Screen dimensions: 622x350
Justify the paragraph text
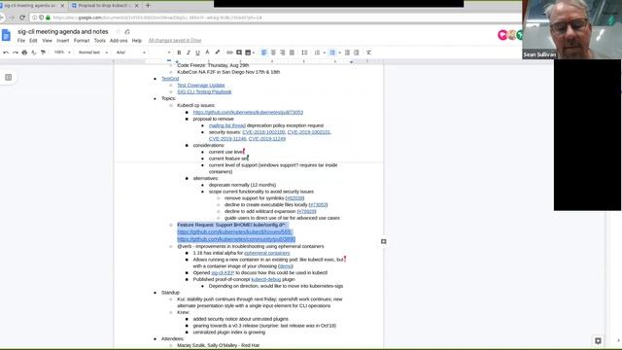pyautogui.click(x=292, y=52)
